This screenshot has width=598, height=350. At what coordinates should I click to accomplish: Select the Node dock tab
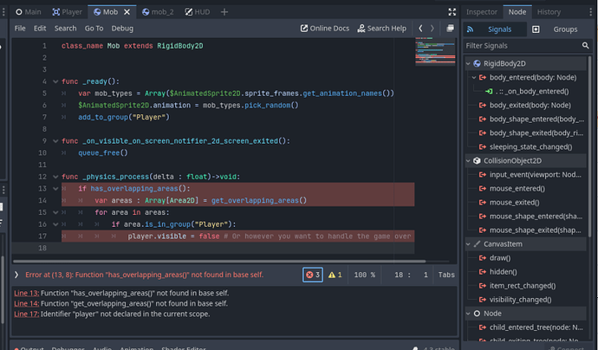click(x=517, y=12)
